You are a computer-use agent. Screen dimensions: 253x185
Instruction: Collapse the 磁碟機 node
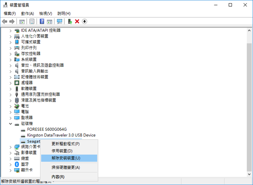tap(11, 124)
